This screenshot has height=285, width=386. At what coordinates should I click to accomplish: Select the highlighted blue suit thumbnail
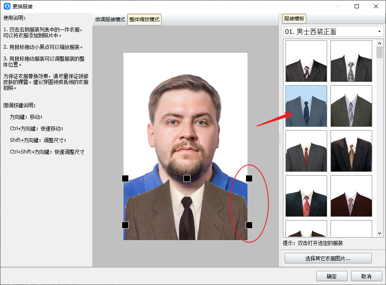pyautogui.click(x=306, y=106)
